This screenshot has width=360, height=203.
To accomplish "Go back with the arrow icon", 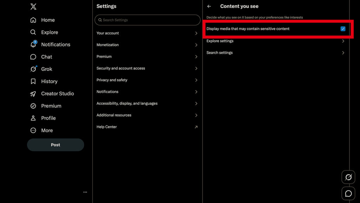I will [209, 6].
